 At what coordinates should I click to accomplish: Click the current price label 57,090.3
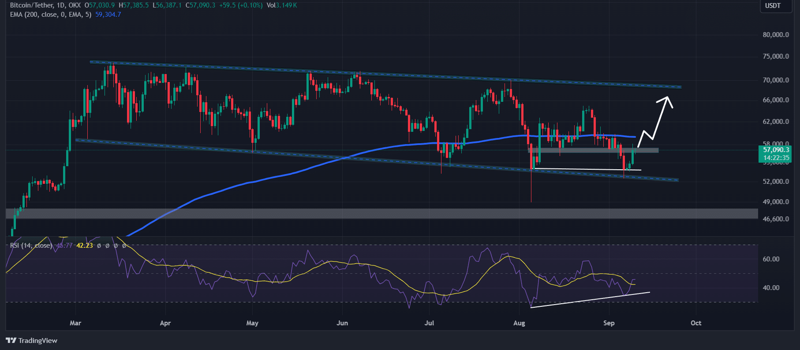click(x=776, y=150)
